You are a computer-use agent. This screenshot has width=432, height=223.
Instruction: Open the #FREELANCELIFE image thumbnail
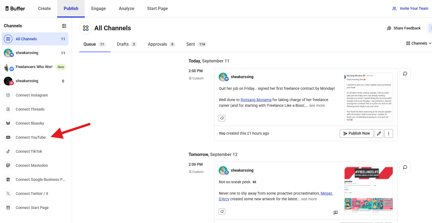(x=369, y=191)
